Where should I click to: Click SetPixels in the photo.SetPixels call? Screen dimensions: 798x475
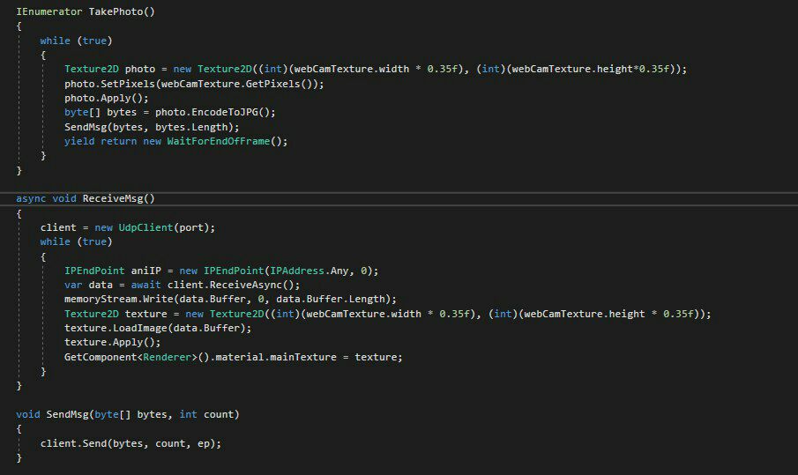point(128,84)
